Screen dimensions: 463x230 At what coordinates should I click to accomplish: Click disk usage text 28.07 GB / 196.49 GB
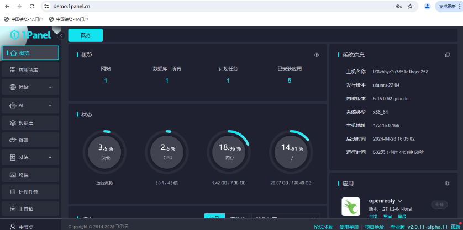[291, 183]
